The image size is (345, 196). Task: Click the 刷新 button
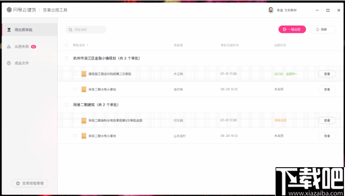click(322, 29)
